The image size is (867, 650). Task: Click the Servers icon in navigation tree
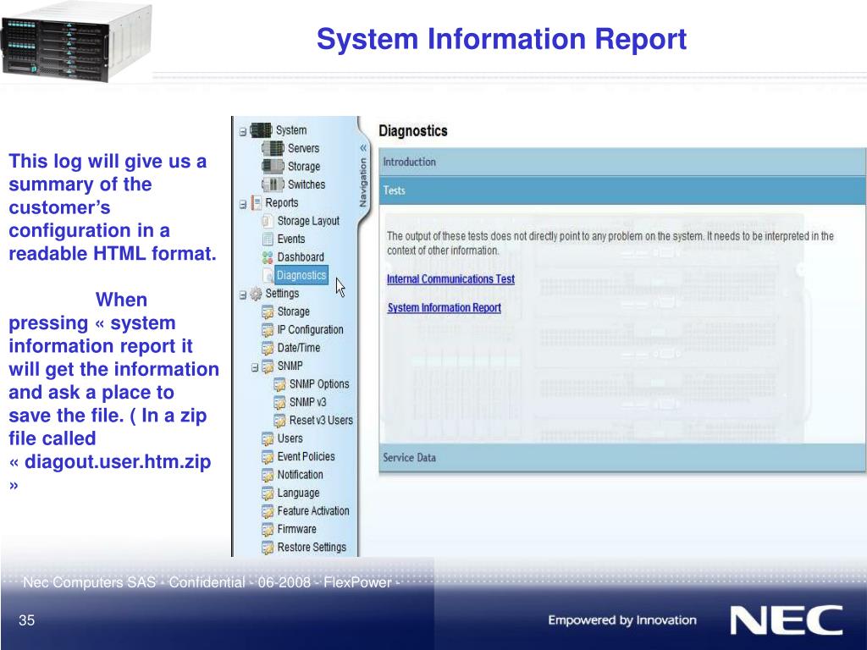[273, 148]
